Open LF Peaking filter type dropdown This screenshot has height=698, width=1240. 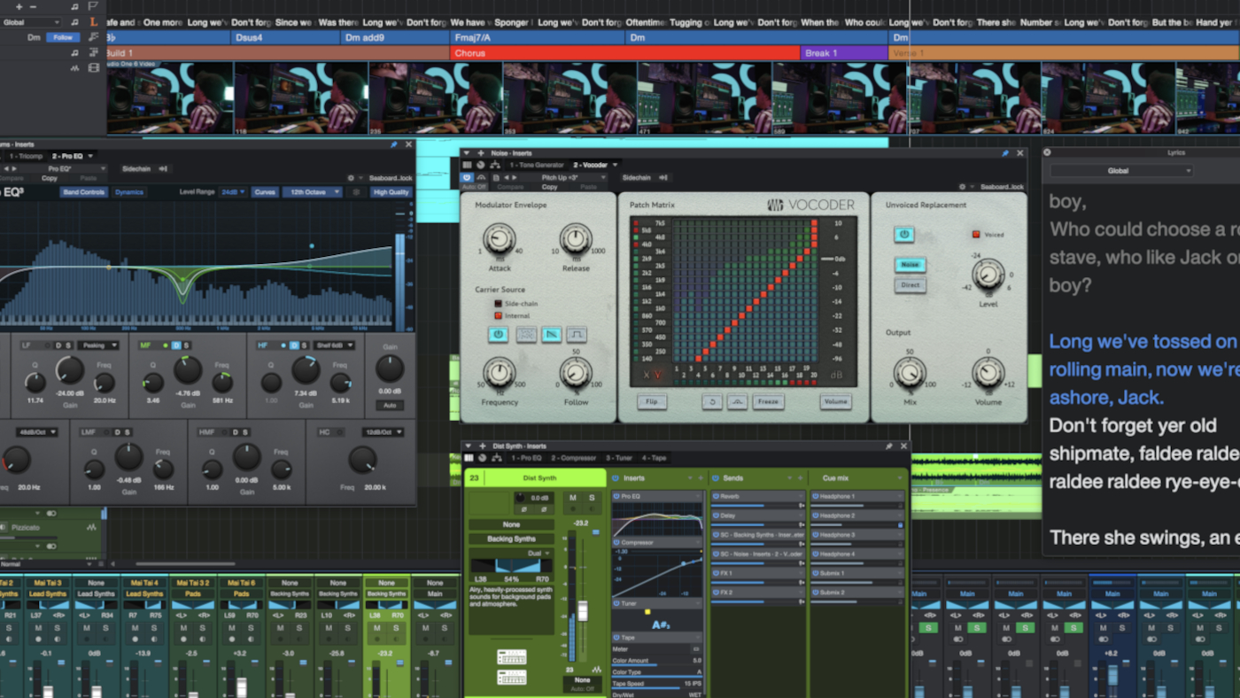98,345
